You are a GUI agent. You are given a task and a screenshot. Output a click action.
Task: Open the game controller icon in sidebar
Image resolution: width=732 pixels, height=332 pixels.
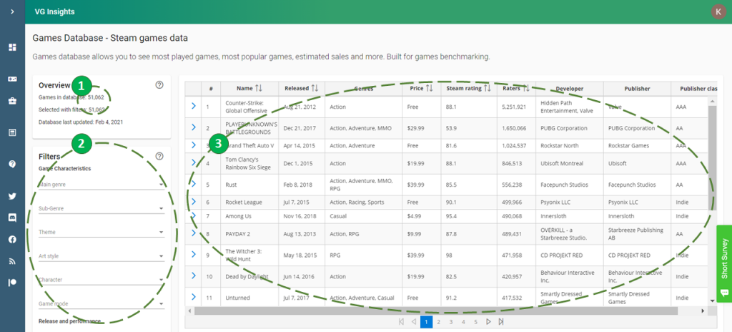coord(12,79)
